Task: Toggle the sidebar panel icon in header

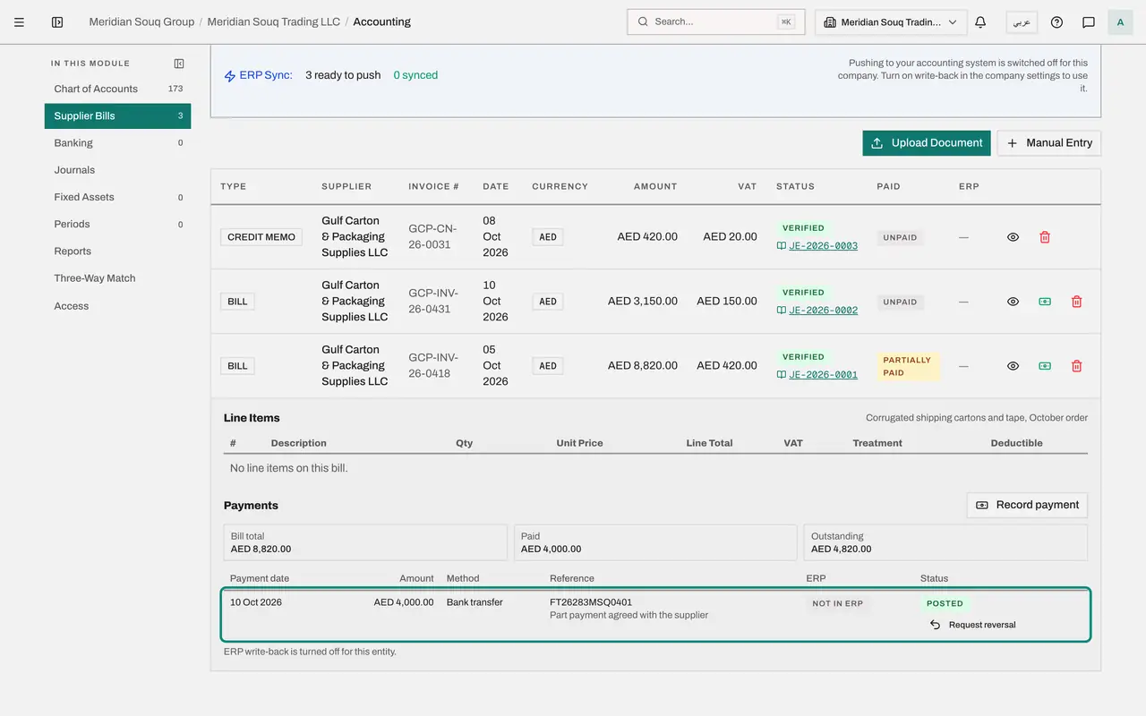Action: 57,22
